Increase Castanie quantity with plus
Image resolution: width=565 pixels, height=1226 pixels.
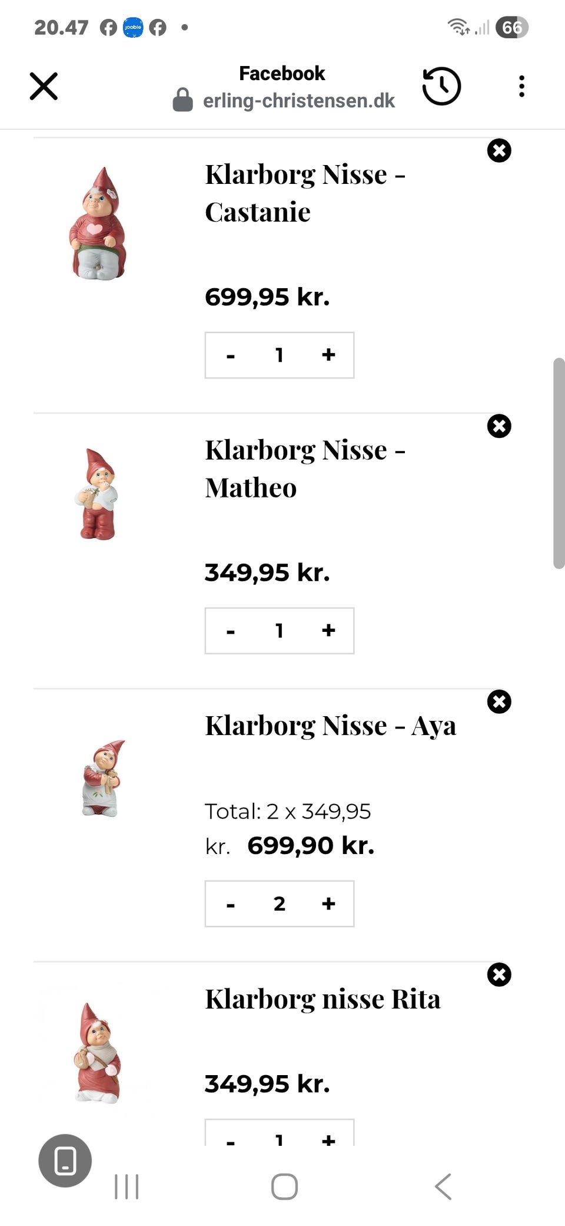328,355
